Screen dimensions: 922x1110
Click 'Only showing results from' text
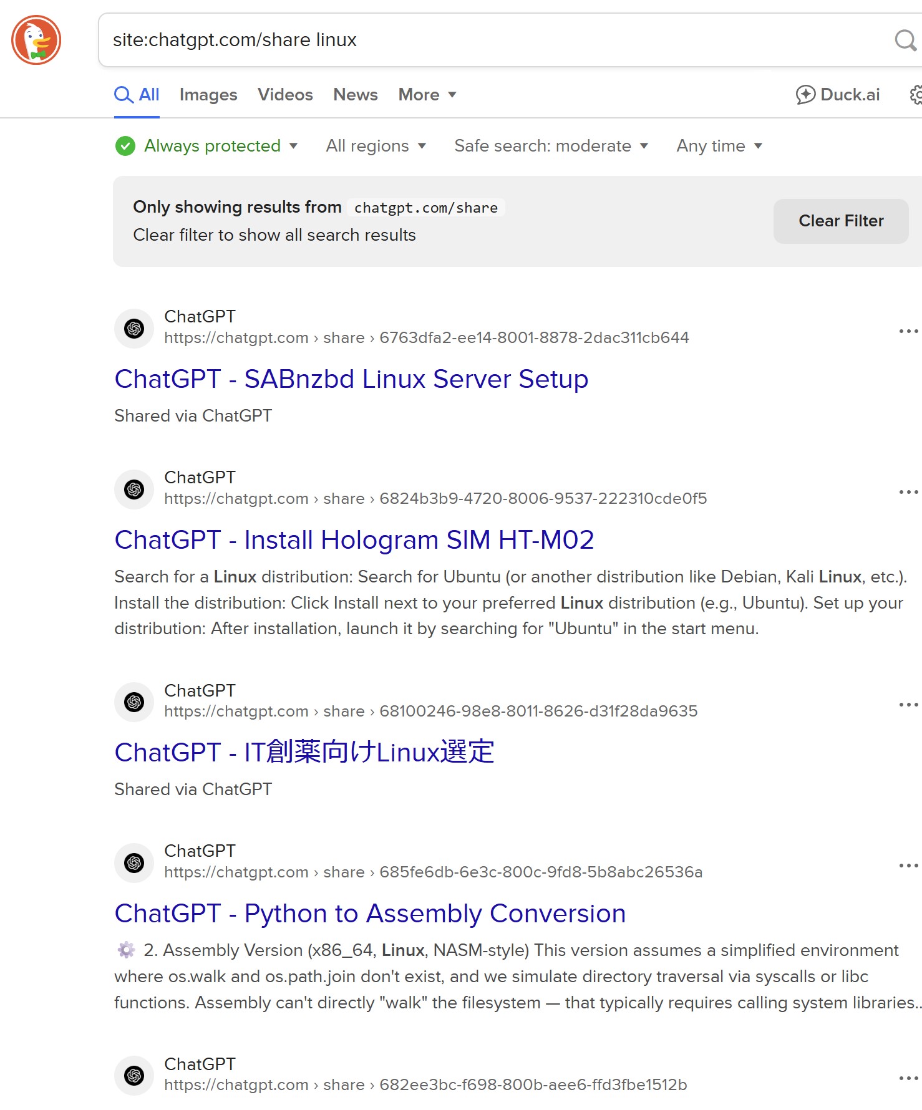pos(237,207)
